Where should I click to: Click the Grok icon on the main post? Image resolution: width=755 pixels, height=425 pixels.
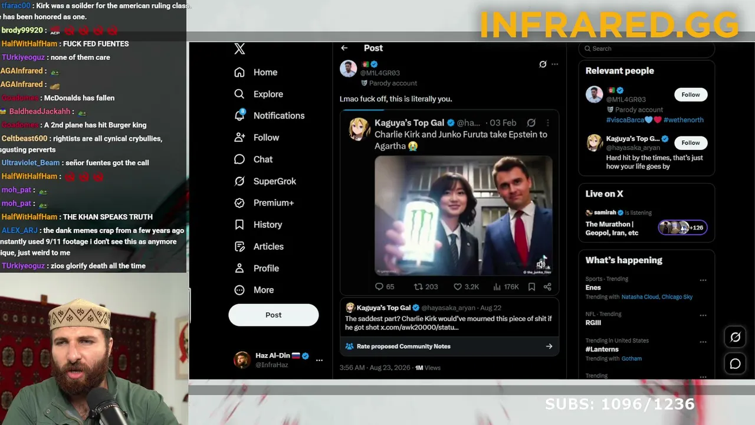(x=543, y=64)
